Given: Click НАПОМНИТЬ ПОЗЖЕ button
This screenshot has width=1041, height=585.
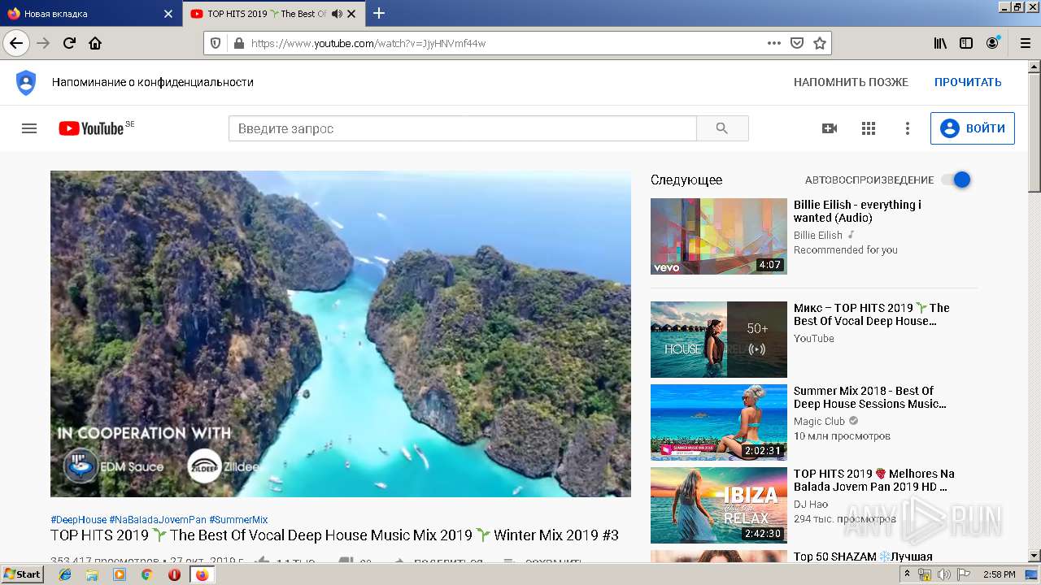Looking at the screenshot, I should (x=851, y=82).
